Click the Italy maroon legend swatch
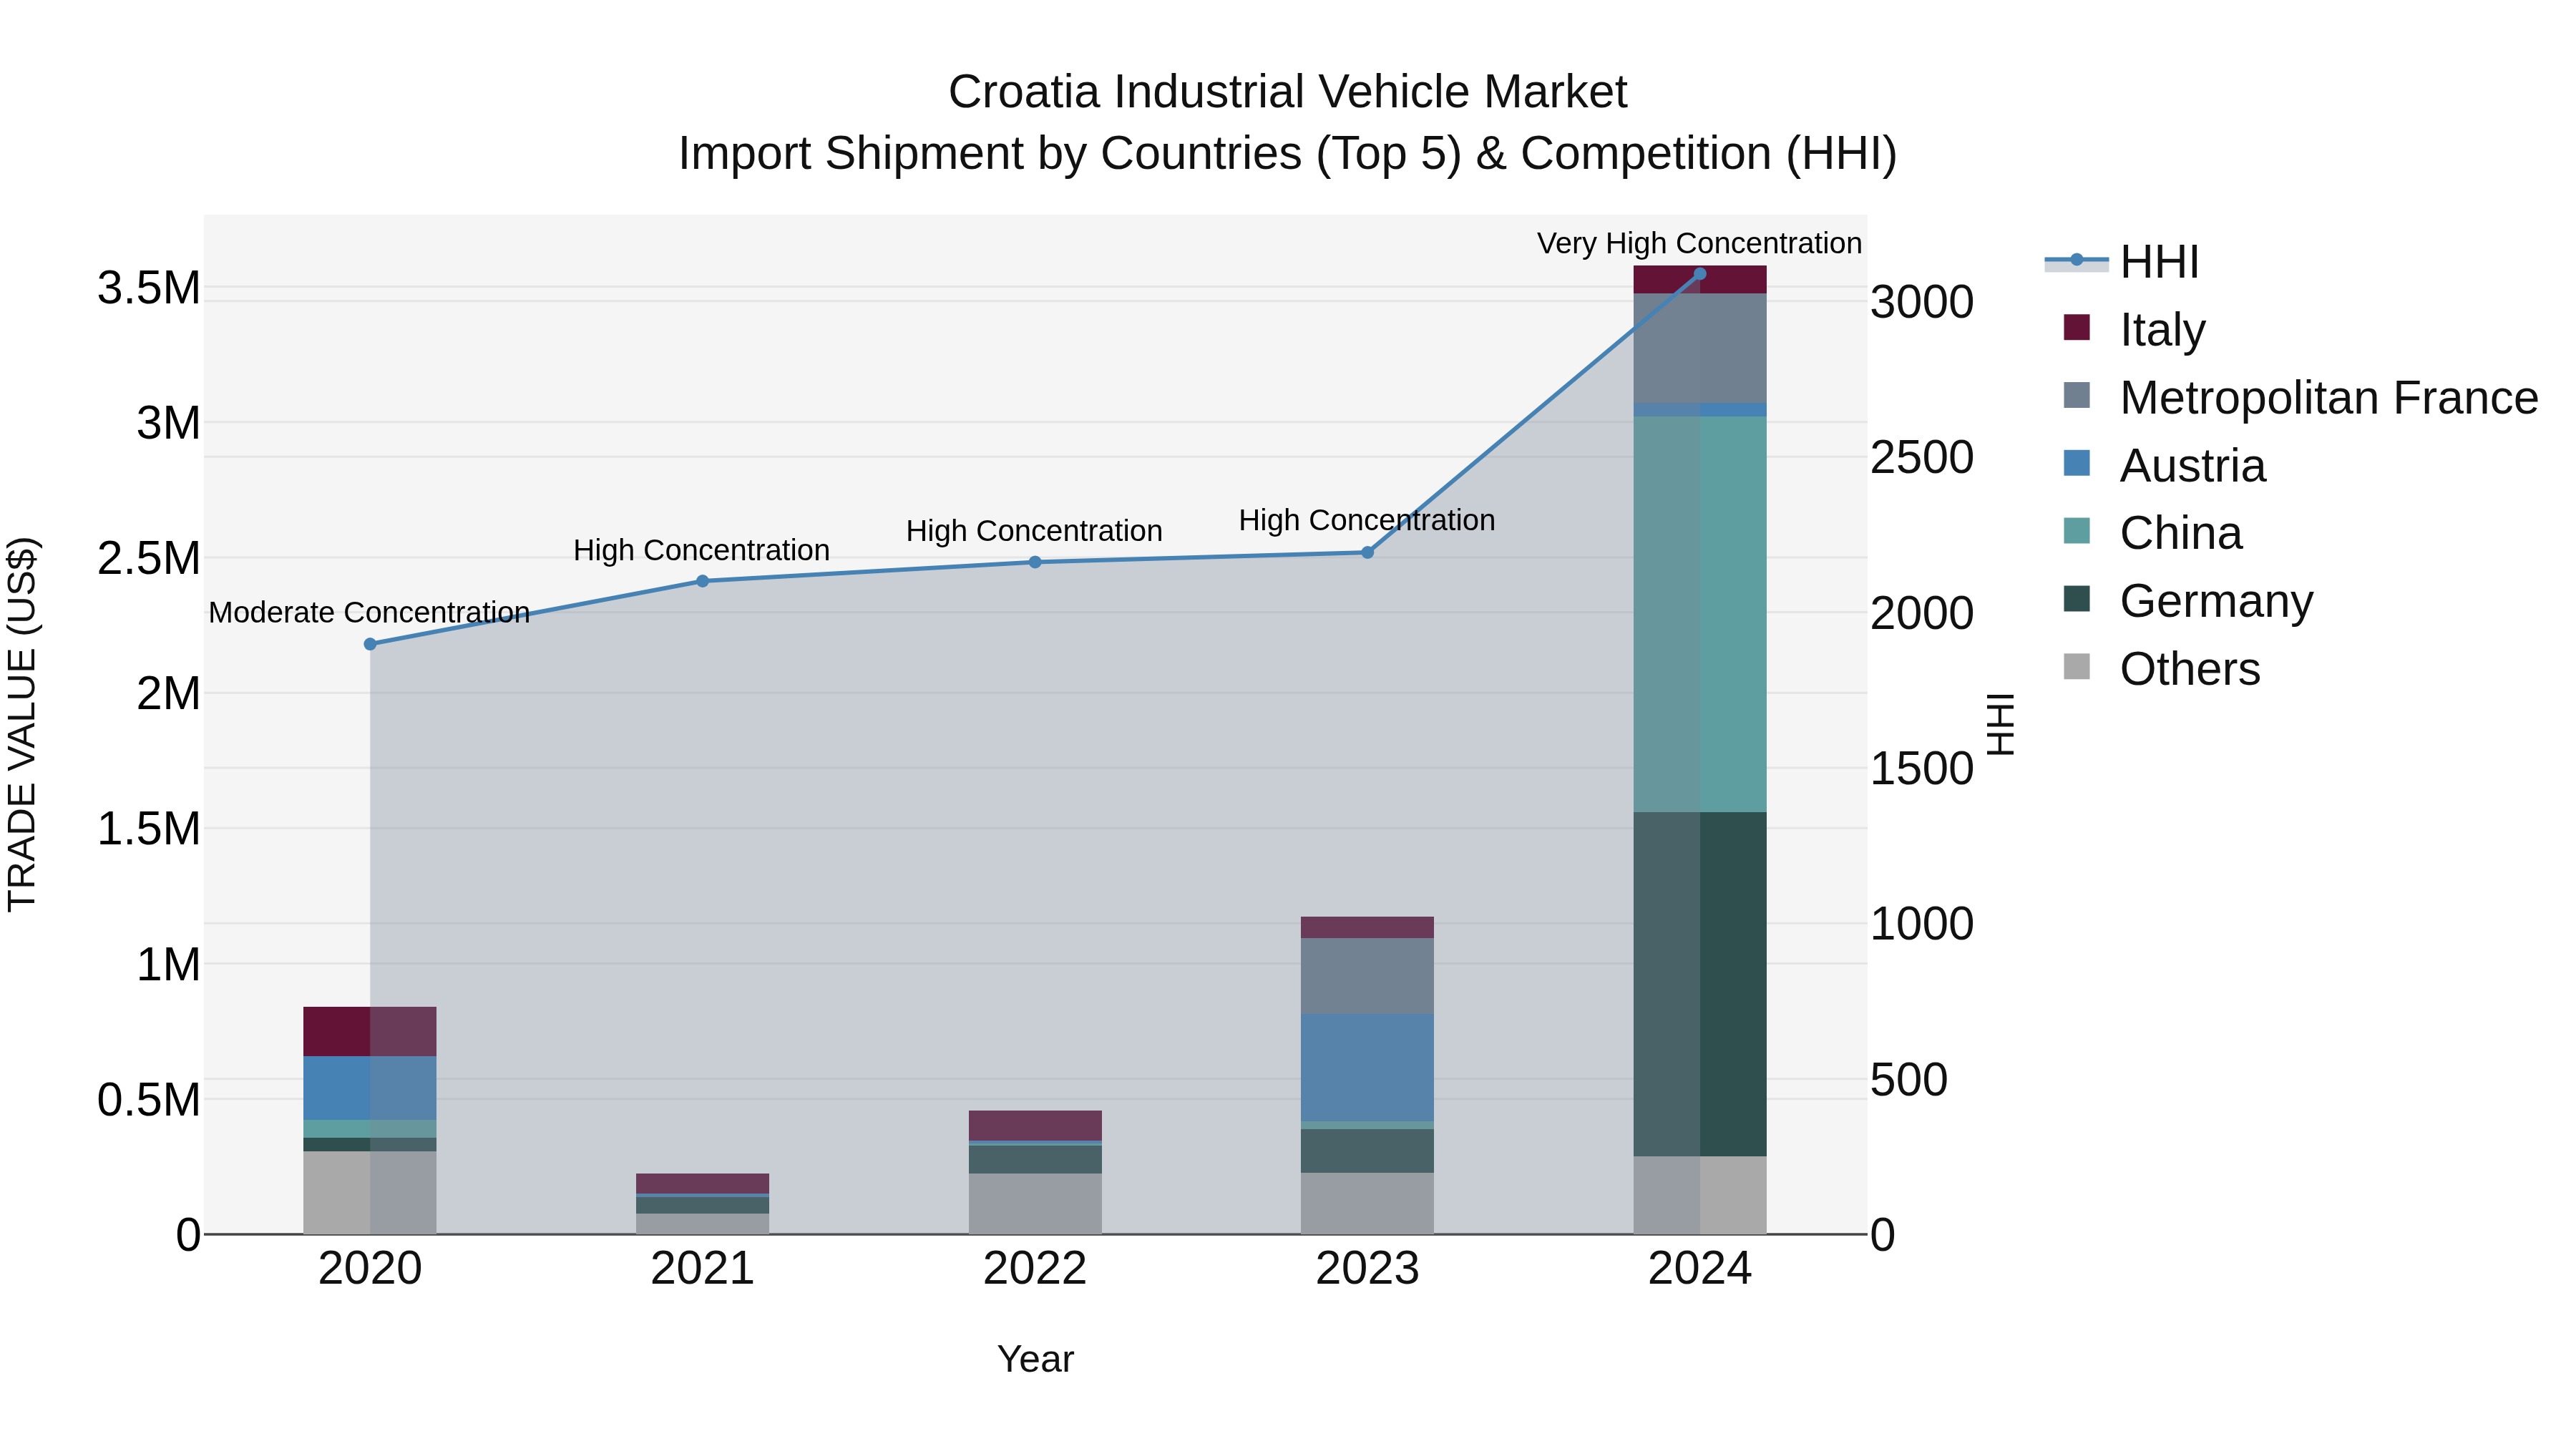2576x1449 pixels. point(2076,327)
